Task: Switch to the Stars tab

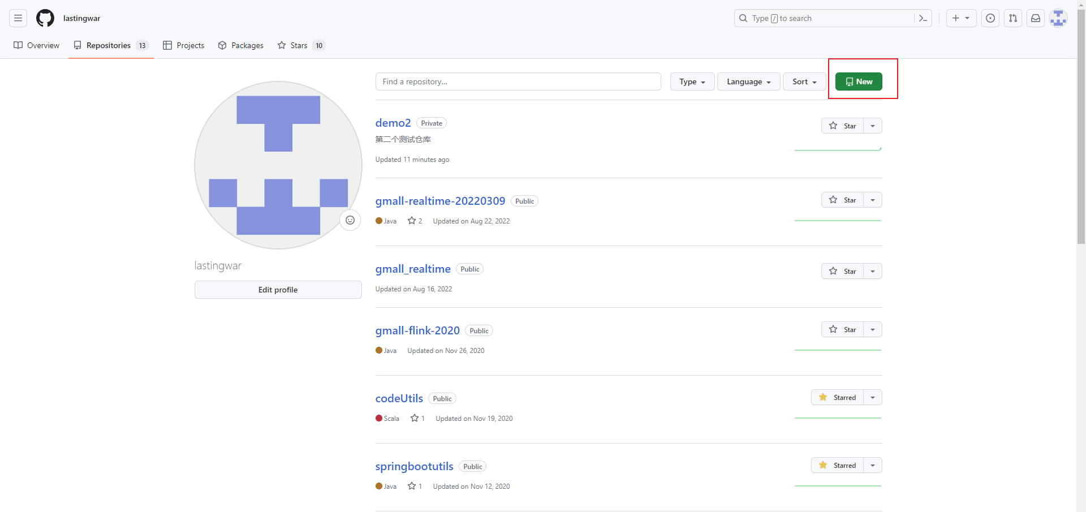Action: (299, 45)
